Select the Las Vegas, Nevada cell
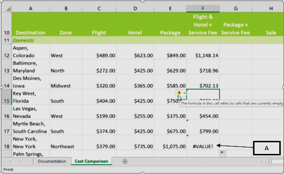 tap(30, 112)
